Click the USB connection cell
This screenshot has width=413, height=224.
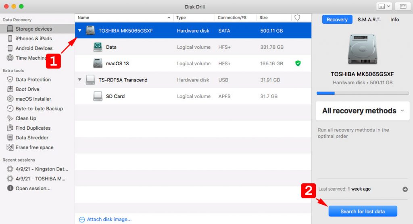223,80
